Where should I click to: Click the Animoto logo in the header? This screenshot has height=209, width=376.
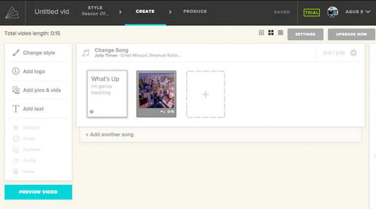point(12,12)
